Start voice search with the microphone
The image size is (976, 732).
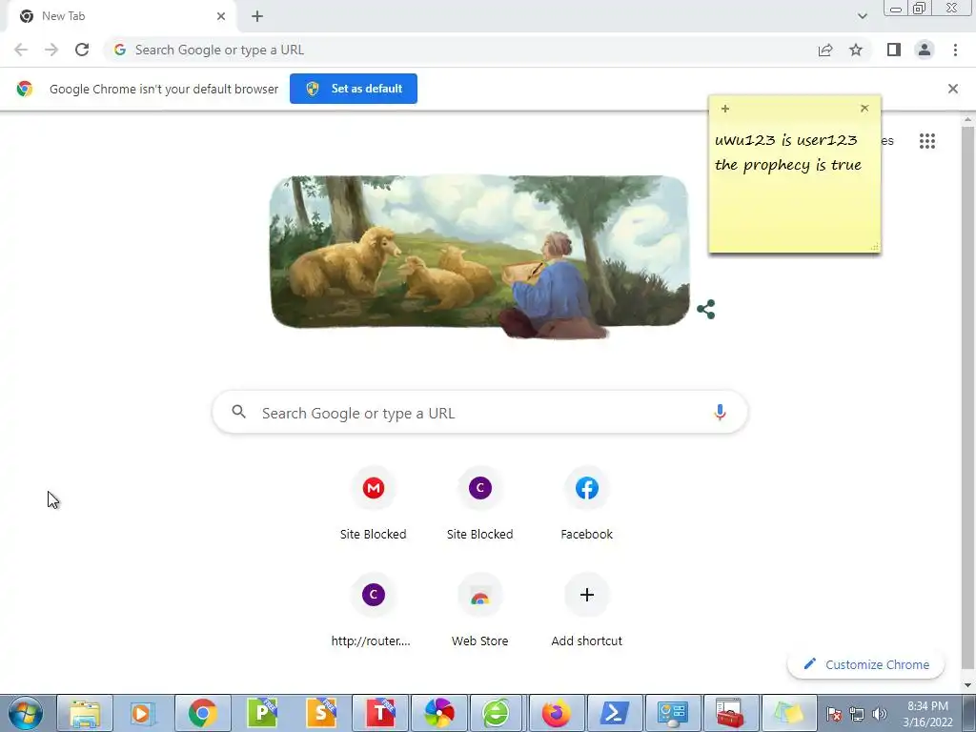coord(720,412)
